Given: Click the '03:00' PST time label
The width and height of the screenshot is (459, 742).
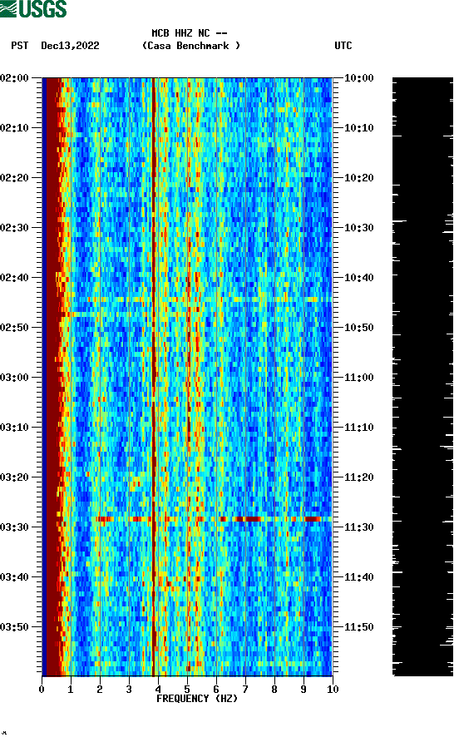Looking at the screenshot, I should (14, 378).
